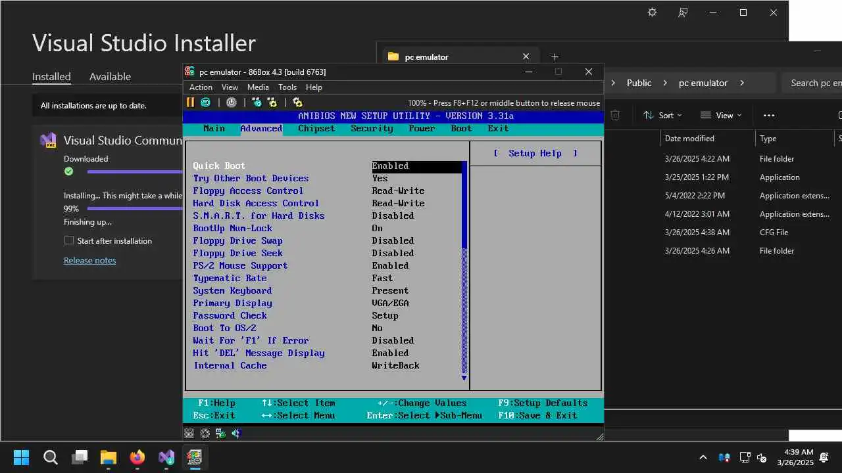Click the Visual Studio Community product logo
The height and width of the screenshot is (473, 842).
pos(48,141)
